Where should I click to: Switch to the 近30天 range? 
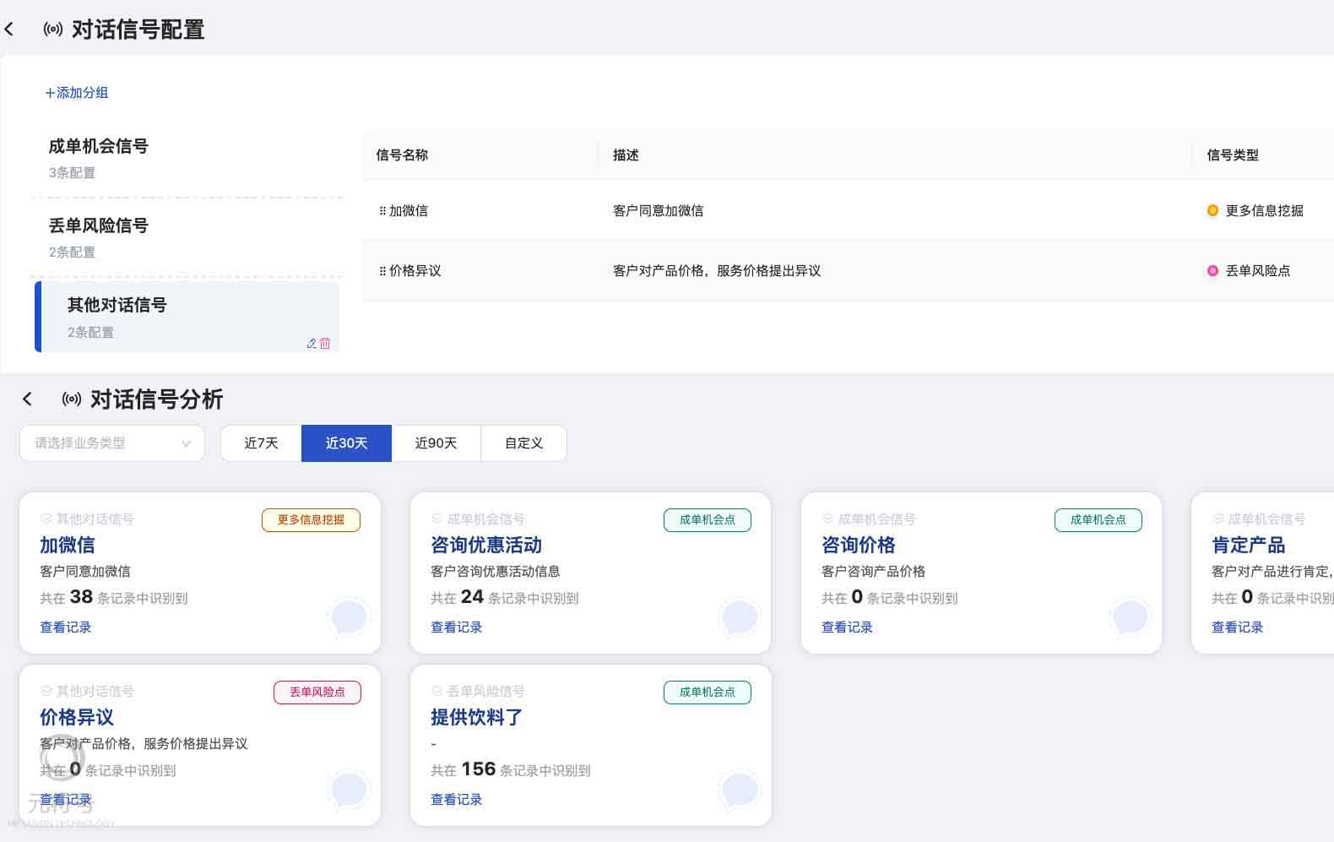tap(346, 443)
